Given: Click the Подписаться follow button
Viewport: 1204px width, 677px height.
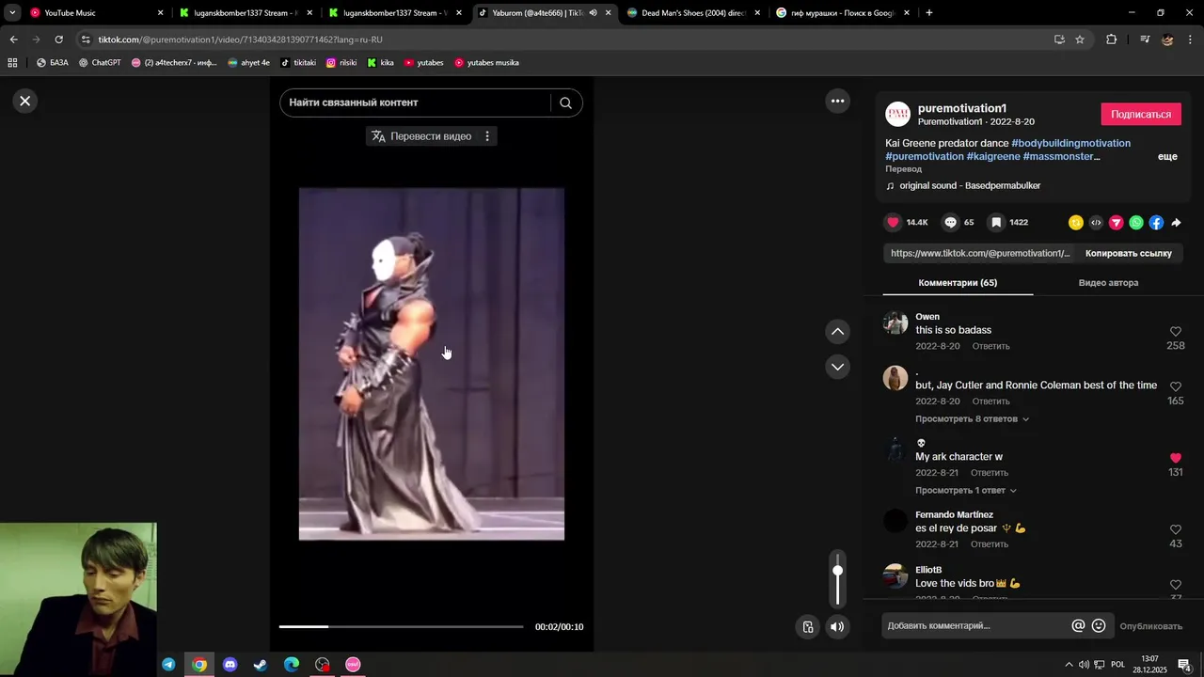Looking at the screenshot, I should point(1141,115).
